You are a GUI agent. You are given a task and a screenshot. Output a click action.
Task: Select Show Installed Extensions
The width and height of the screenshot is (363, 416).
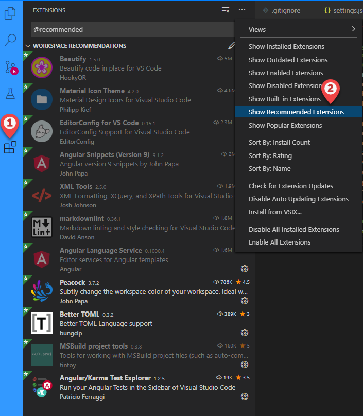[x=299, y=47]
